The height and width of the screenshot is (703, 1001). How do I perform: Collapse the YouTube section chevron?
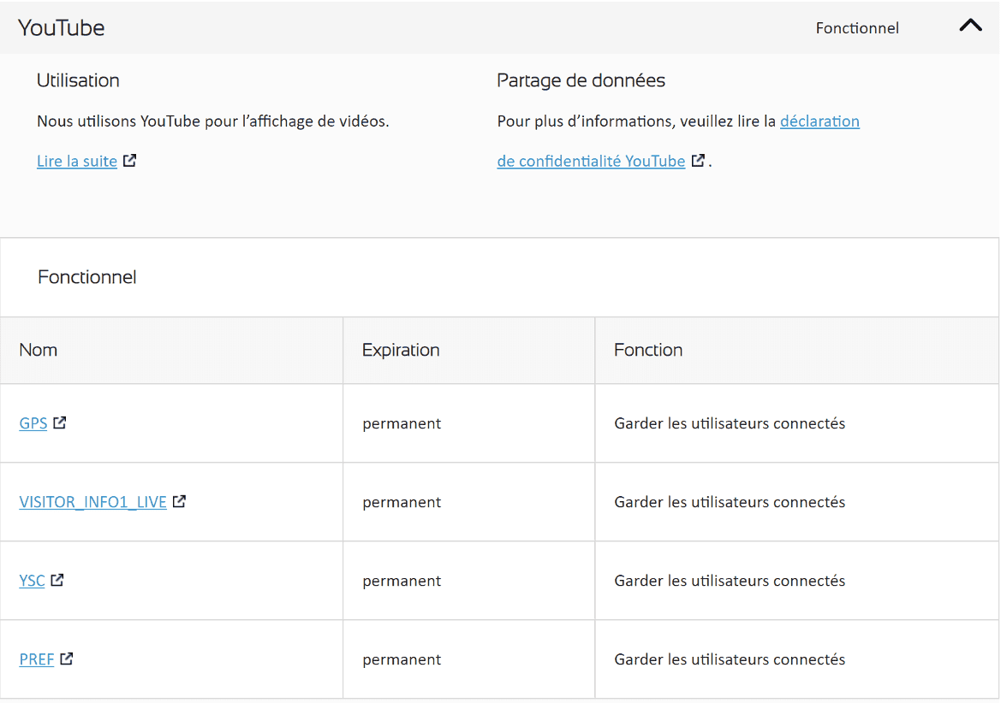tap(970, 27)
